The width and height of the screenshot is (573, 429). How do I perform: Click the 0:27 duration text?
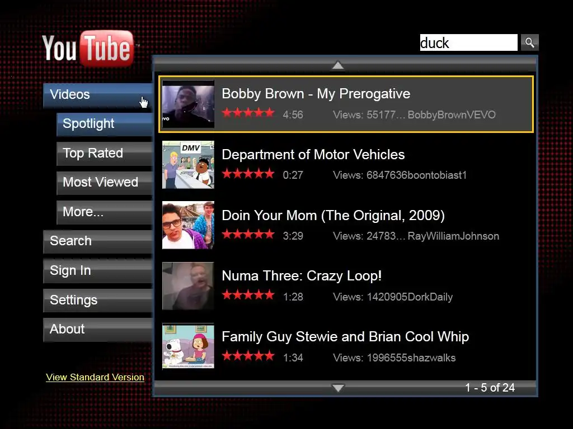pyautogui.click(x=293, y=175)
